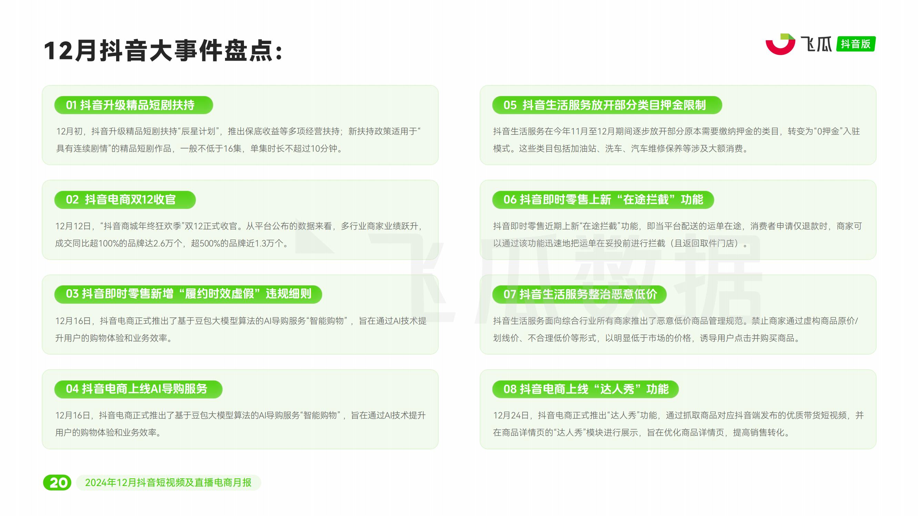This screenshot has width=919, height=517.
Task: Click the 飞瓜 logo icon
Action: click(780, 44)
